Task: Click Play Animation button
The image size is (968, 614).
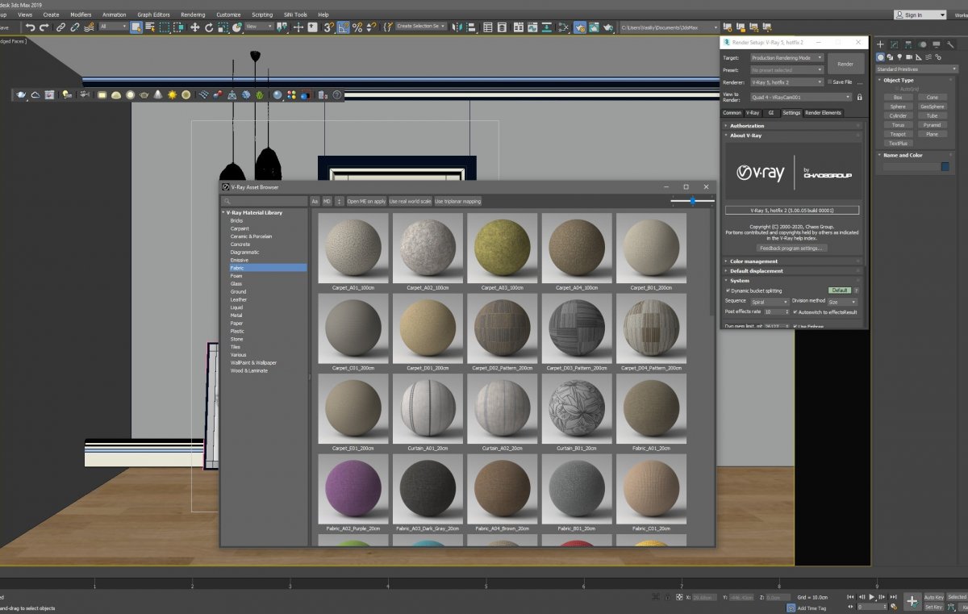Action: pos(872,597)
